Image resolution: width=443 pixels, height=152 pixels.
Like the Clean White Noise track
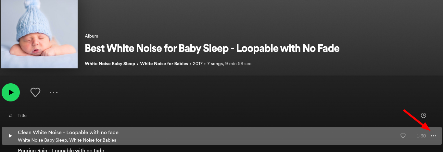[x=403, y=136]
